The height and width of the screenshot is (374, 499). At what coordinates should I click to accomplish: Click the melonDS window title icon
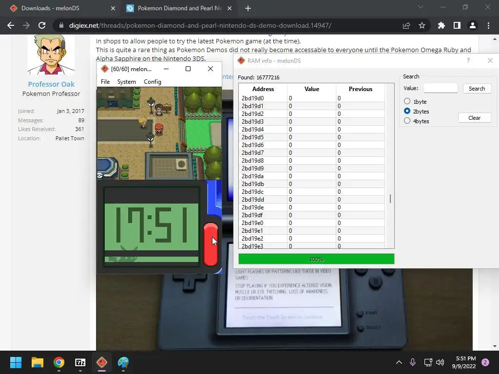(x=104, y=69)
